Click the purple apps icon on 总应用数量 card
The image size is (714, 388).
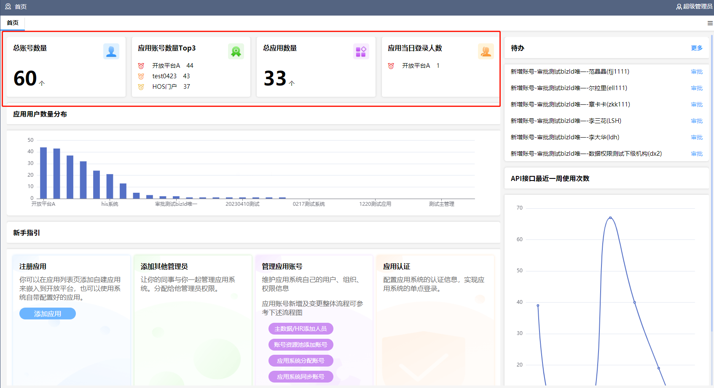(x=361, y=51)
